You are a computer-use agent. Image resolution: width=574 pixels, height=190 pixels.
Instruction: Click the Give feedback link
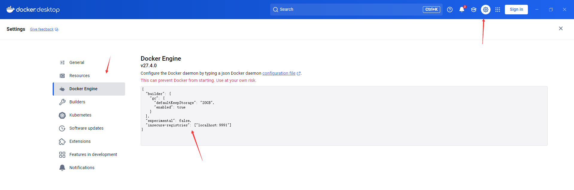pyautogui.click(x=42, y=29)
